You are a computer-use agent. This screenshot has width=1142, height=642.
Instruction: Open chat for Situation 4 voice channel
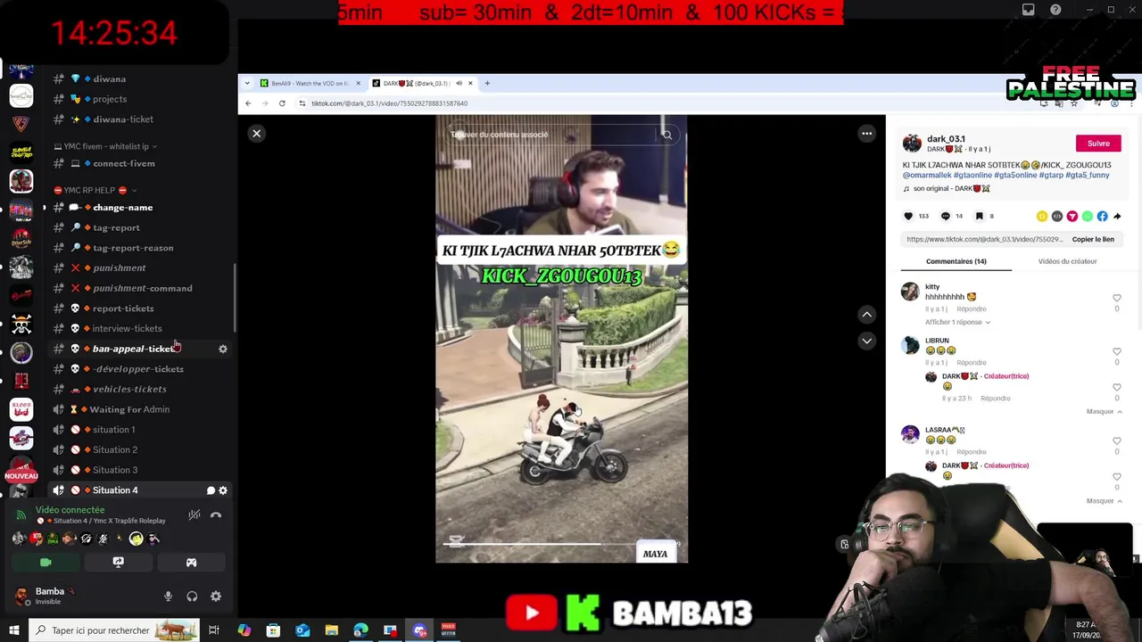pos(211,490)
